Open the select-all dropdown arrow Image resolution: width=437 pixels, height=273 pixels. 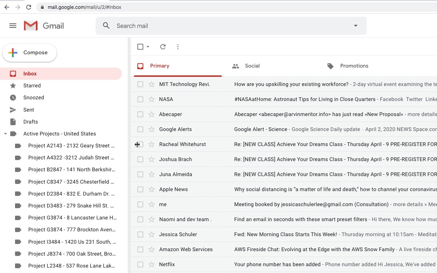click(148, 47)
